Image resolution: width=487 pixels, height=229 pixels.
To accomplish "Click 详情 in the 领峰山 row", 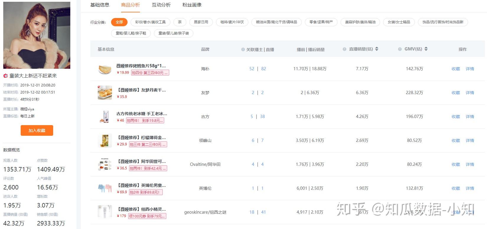I will (x=470, y=140).
